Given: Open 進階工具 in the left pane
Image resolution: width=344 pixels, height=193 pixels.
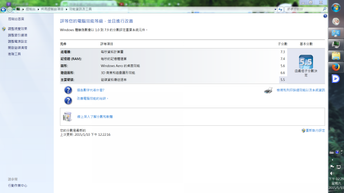Looking at the screenshot, I should [x=14, y=54].
